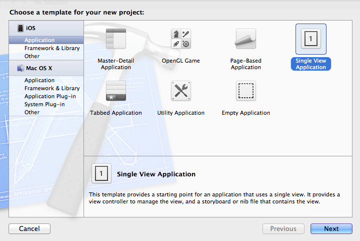Select Other under the iOS section
The height and width of the screenshot is (241, 360).
click(32, 56)
